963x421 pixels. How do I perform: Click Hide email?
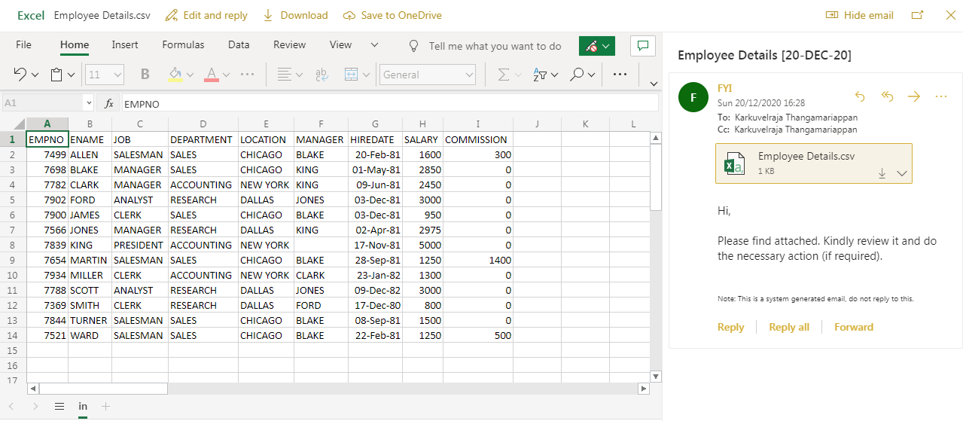coord(860,15)
